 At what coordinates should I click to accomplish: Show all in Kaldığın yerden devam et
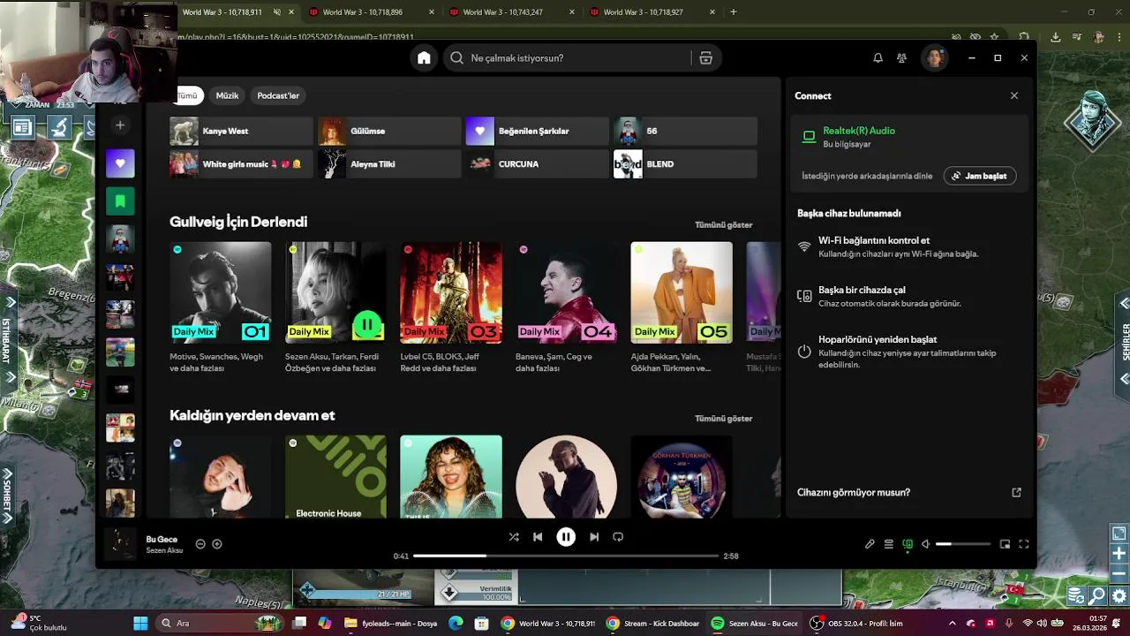pos(724,419)
